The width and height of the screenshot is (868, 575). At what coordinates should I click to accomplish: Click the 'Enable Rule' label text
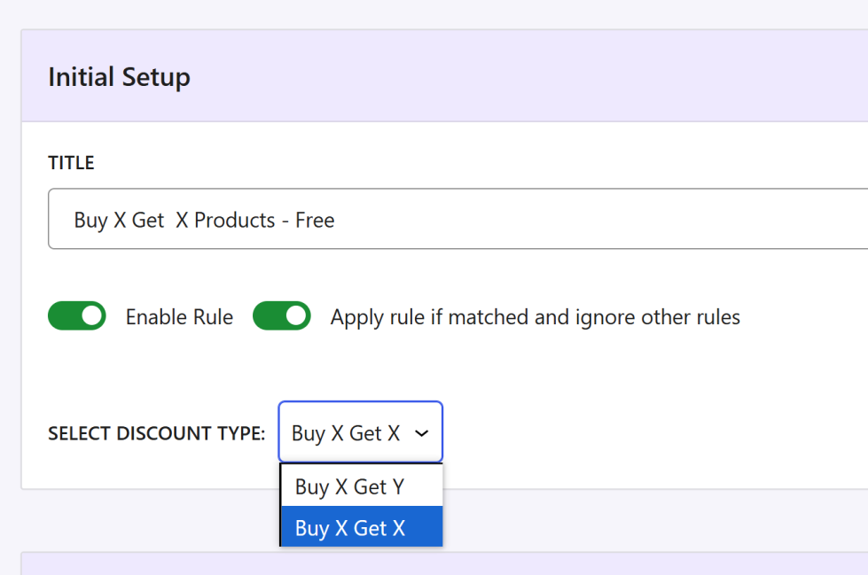[x=179, y=317]
